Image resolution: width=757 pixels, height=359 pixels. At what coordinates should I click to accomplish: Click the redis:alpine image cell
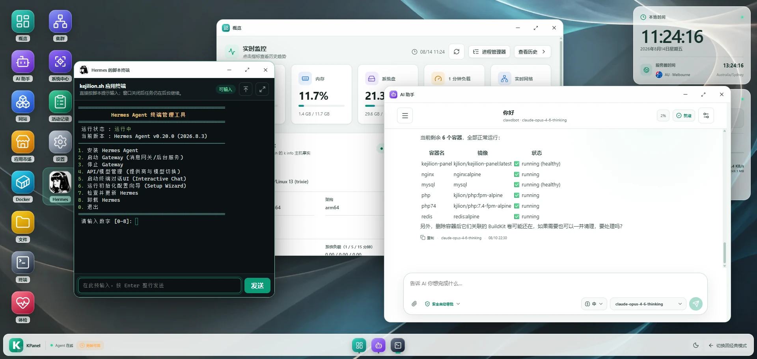(466, 217)
